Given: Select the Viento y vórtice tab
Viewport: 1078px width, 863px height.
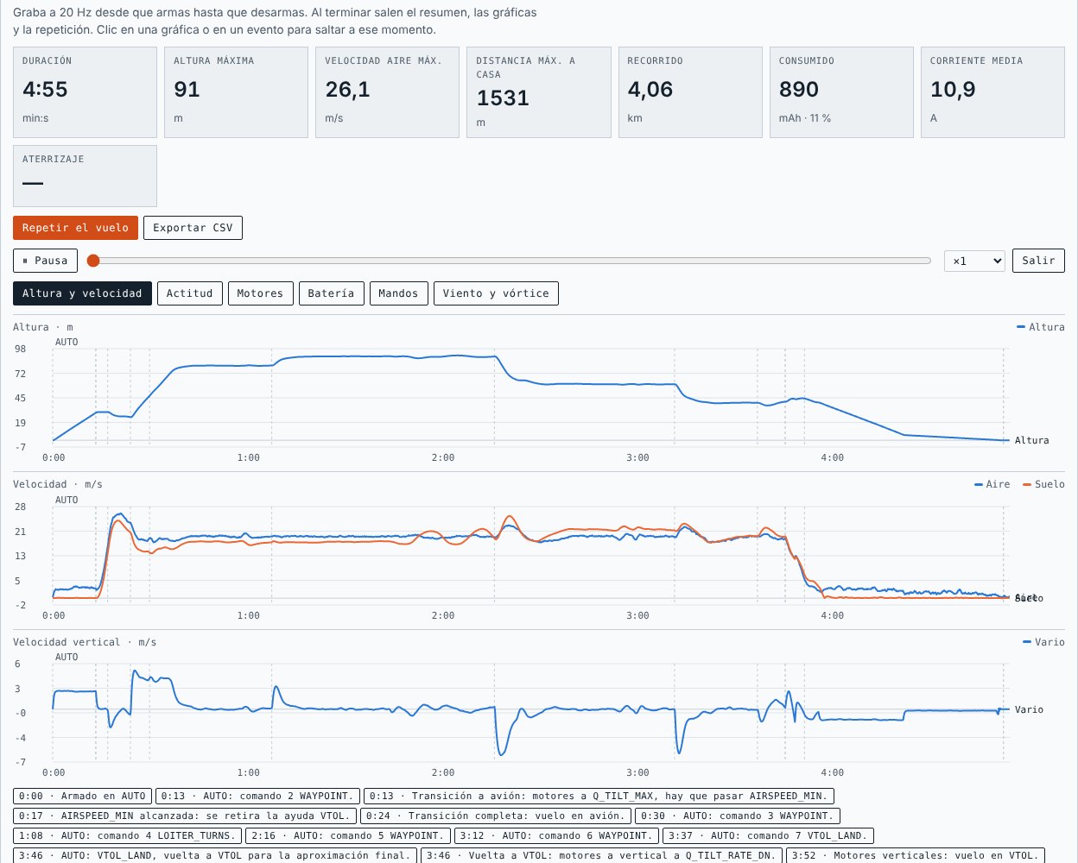Looking at the screenshot, I should pos(496,293).
